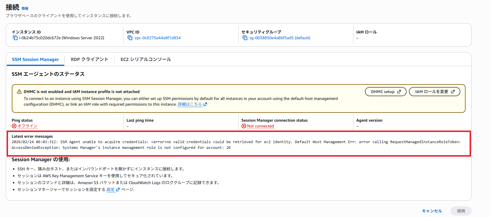Click the external link icon beside 設定
This screenshot has height=217, width=490.
coord(118,190)
